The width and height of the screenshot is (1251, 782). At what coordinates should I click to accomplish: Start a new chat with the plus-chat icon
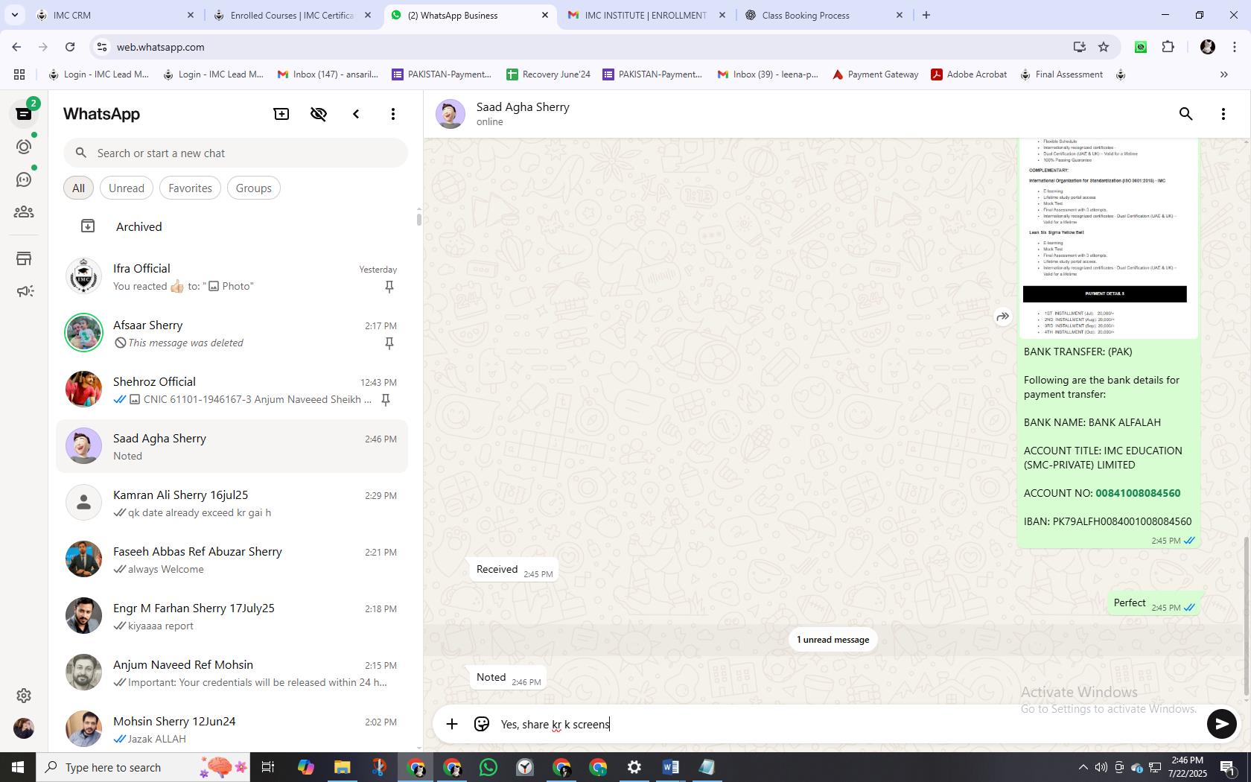point(281,114)
